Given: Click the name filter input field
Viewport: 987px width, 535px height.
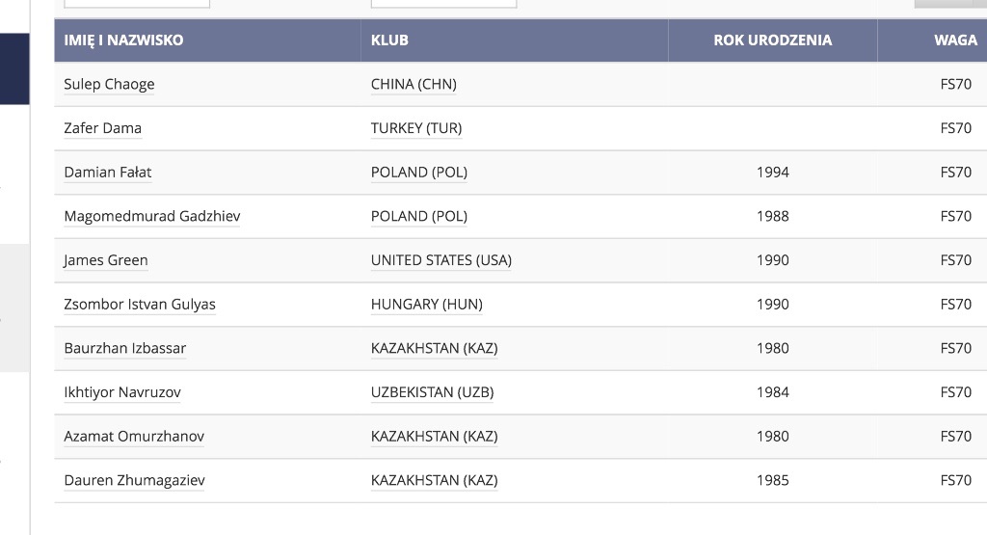Looking at the screenshot, I should point(137,3).
